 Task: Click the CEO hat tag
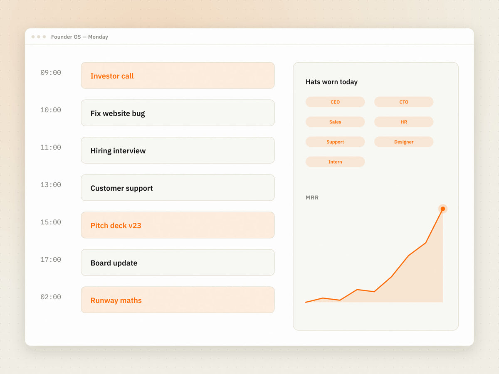point(335,102)
